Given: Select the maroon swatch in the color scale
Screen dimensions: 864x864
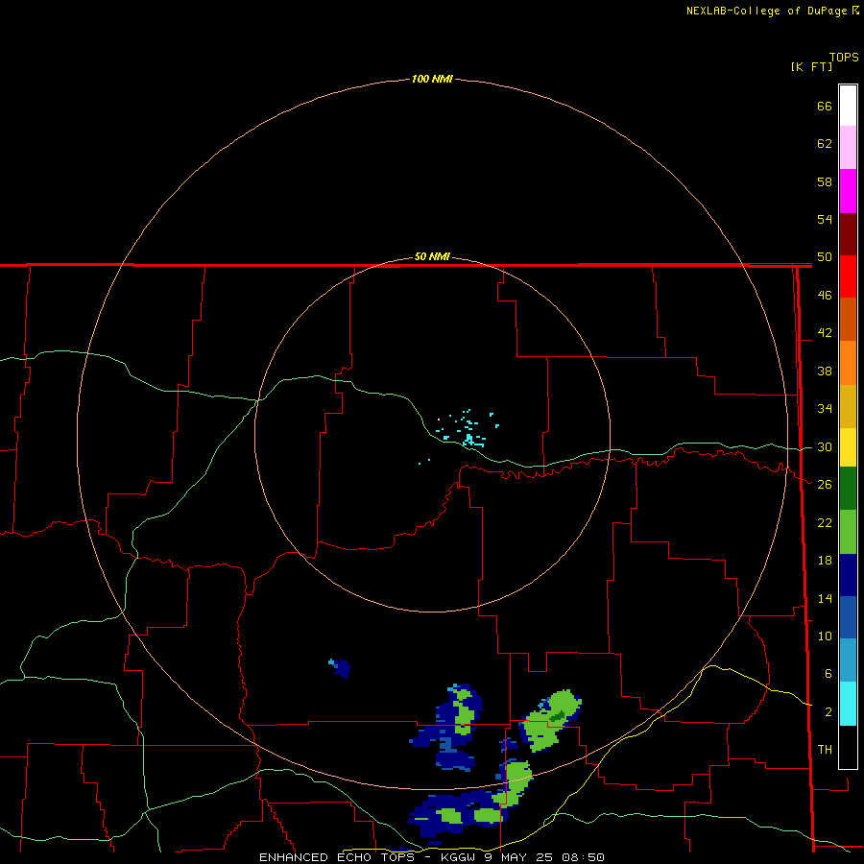Looking at the screenshot, I should tap(848, 234).
